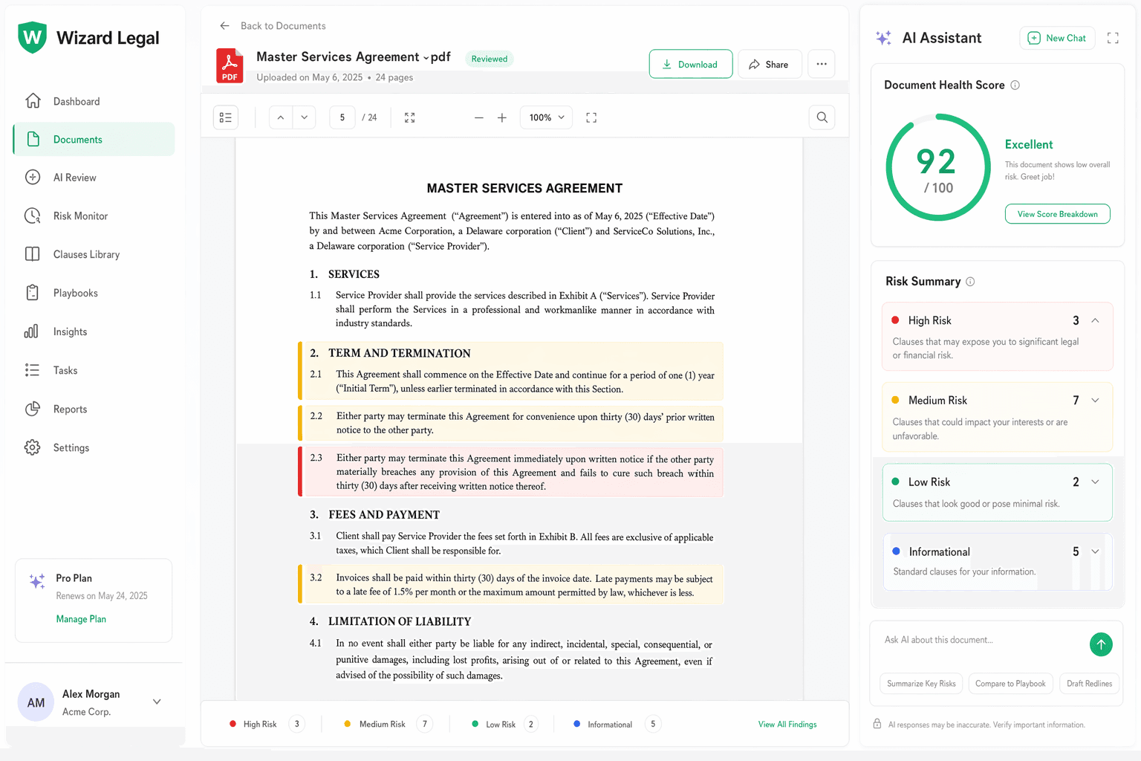The height and width of the screenshot is (761, 1141).
Task: Click the Manage Plan link
Action: 81,619
